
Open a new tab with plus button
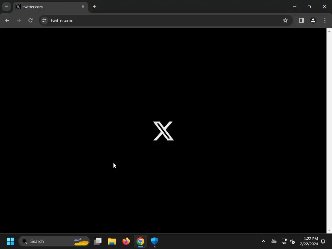coord(95,6)
